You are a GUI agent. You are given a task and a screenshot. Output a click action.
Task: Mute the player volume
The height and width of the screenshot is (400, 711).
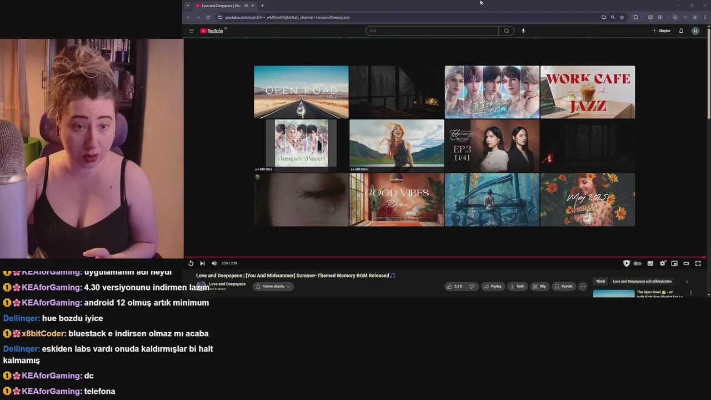pyautogui.click(x=214, y=263)
